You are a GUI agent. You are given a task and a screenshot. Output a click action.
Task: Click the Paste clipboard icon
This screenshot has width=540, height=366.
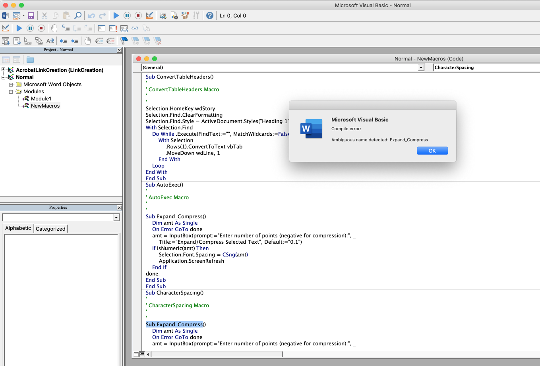click(67, 15)
